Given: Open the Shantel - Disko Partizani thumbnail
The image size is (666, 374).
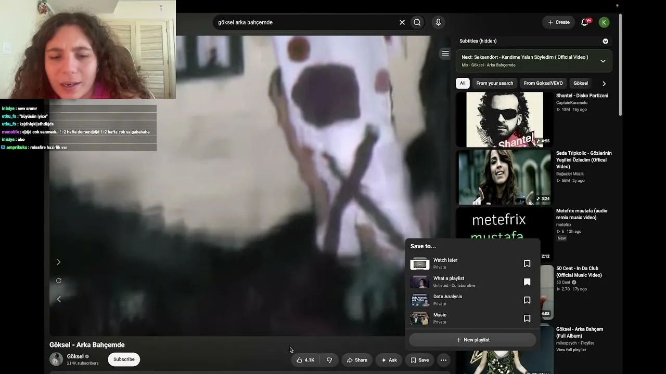Looking at the screenshot, I should pos(504,119).
